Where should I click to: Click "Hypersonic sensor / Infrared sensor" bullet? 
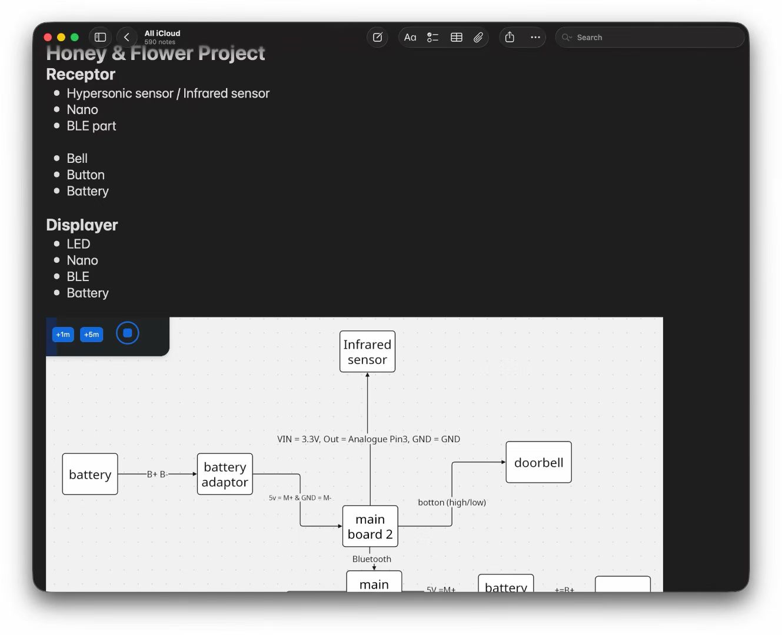tap(168, 93)
